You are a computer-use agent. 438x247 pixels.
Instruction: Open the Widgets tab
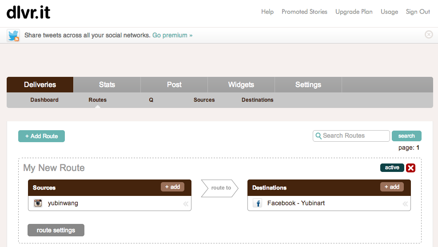coord(241,85)
